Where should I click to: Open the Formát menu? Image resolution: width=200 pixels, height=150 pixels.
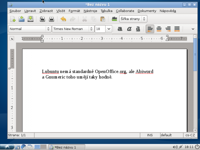74,11
